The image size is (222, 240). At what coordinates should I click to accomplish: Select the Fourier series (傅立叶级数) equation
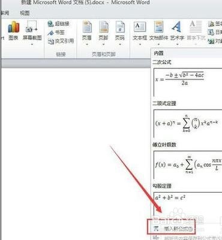pos(188,164)
